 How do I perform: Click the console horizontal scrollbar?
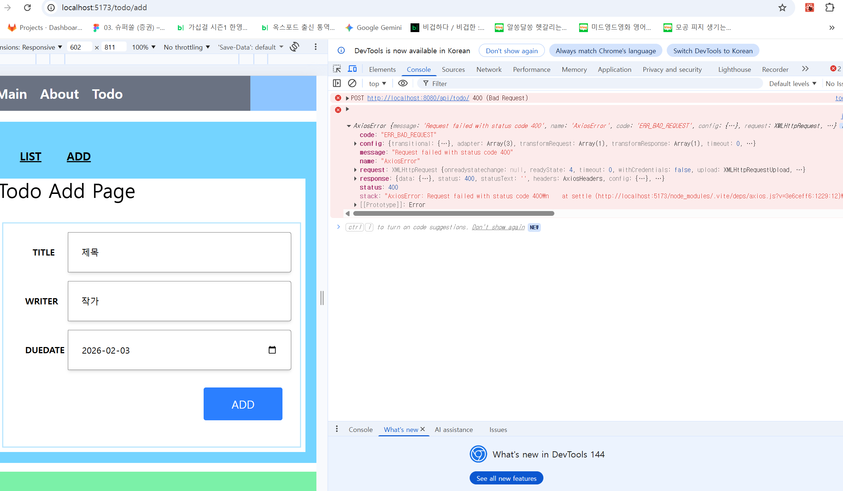point(453,214)
